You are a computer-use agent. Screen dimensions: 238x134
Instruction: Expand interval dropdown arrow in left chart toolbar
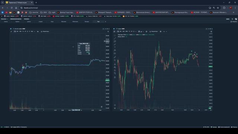35,31
